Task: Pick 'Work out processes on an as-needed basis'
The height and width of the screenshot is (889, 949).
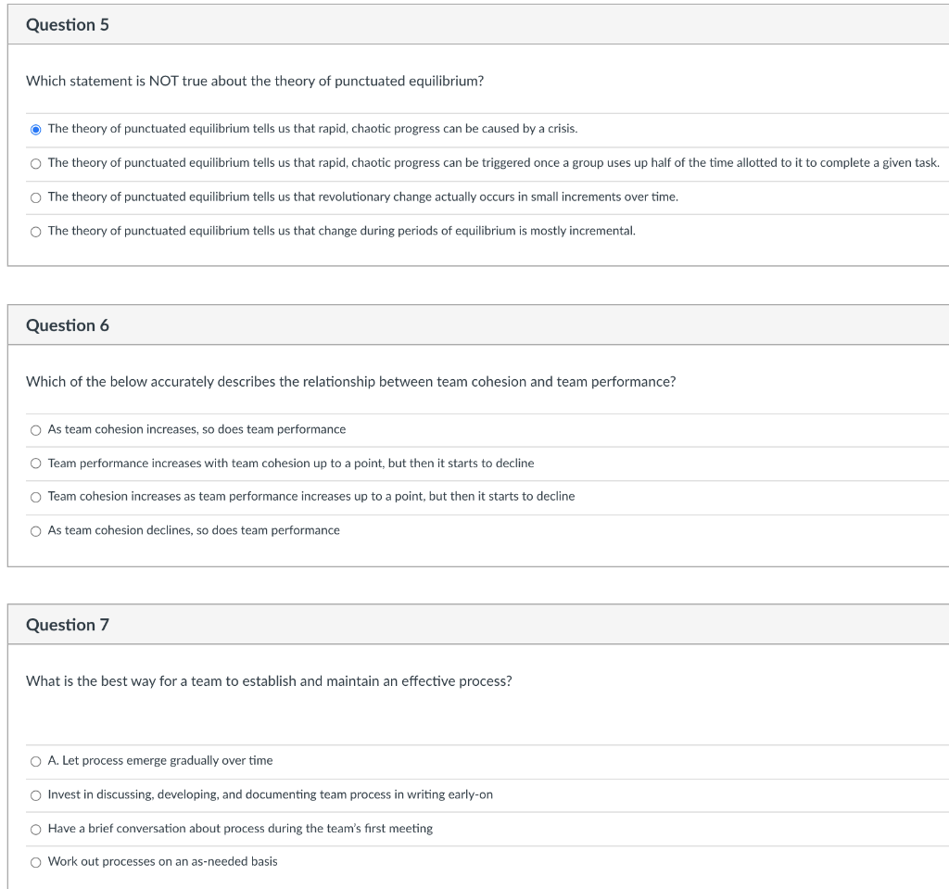Action: [35, 861]
